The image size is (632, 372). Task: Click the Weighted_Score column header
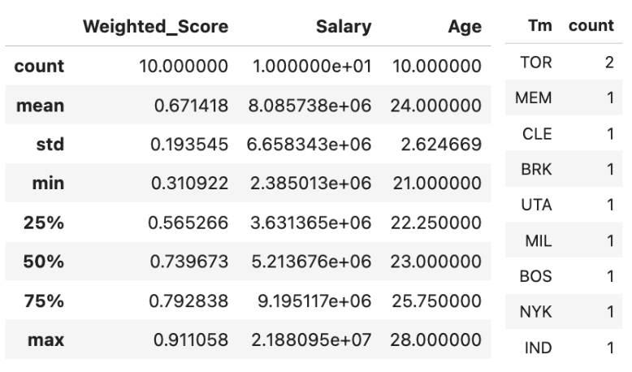156,27
